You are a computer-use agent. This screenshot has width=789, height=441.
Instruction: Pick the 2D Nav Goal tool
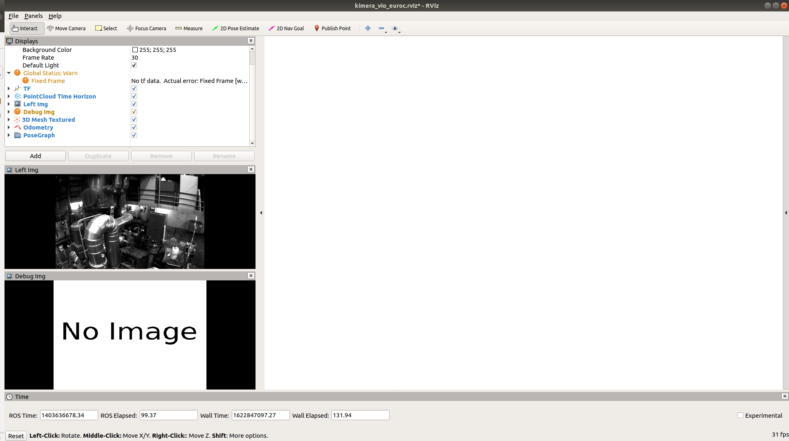pyautogui.click(x=286, y=28)
